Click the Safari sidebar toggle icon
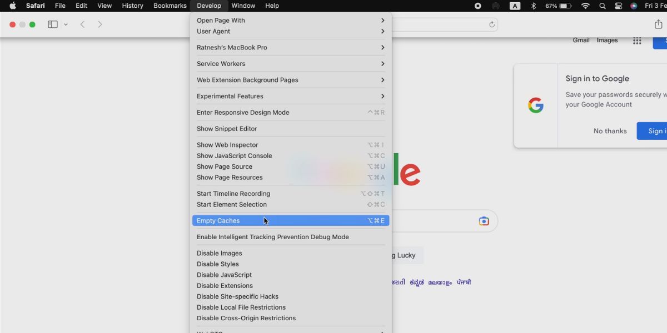The width and height of the screenshot is (667, 333). click(53, 24)
